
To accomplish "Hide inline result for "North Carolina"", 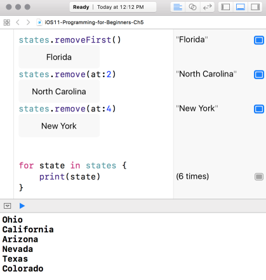I will (259, 74).
